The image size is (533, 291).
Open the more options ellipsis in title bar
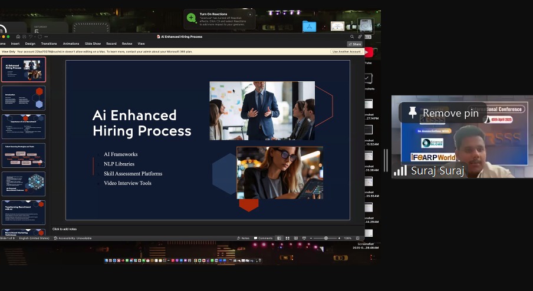46,37
